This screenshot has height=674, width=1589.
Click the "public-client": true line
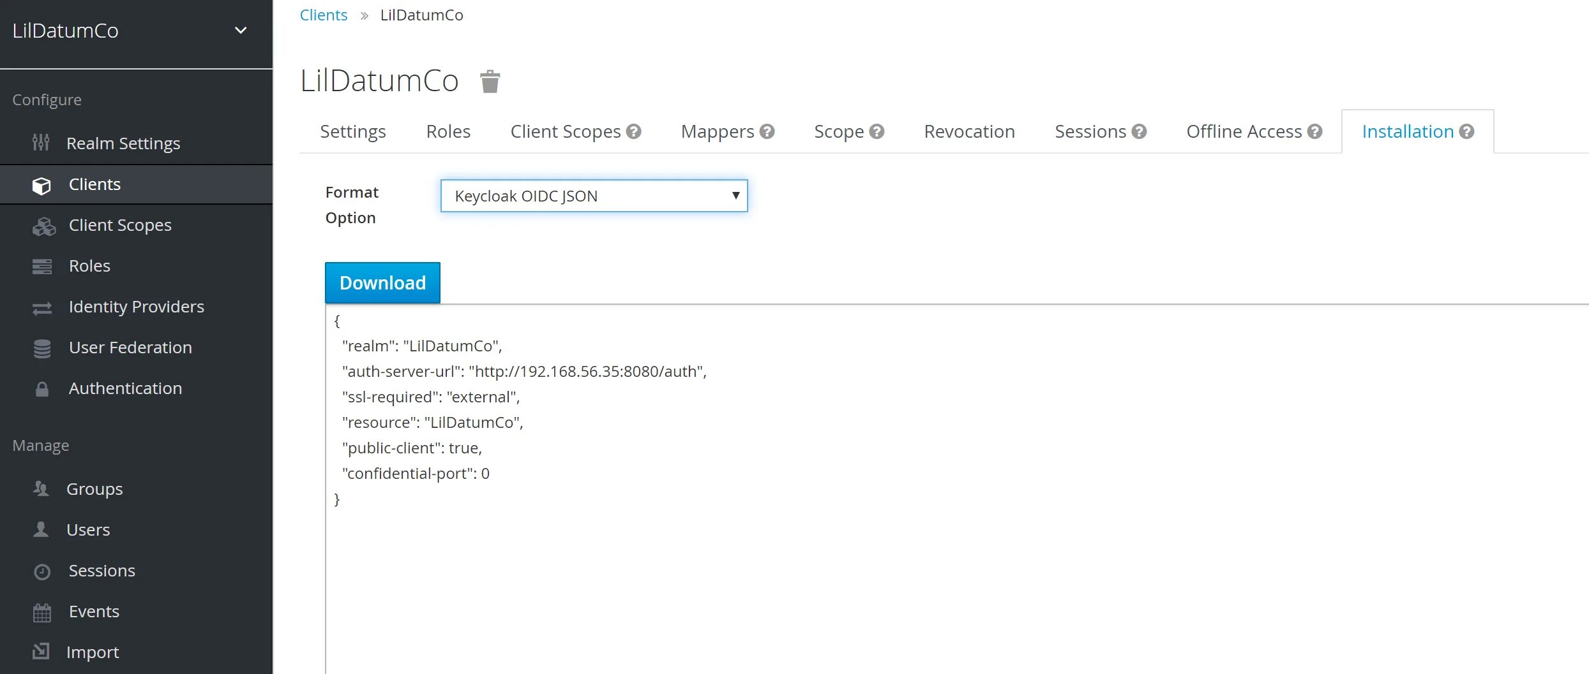click(x=412, y=448)
